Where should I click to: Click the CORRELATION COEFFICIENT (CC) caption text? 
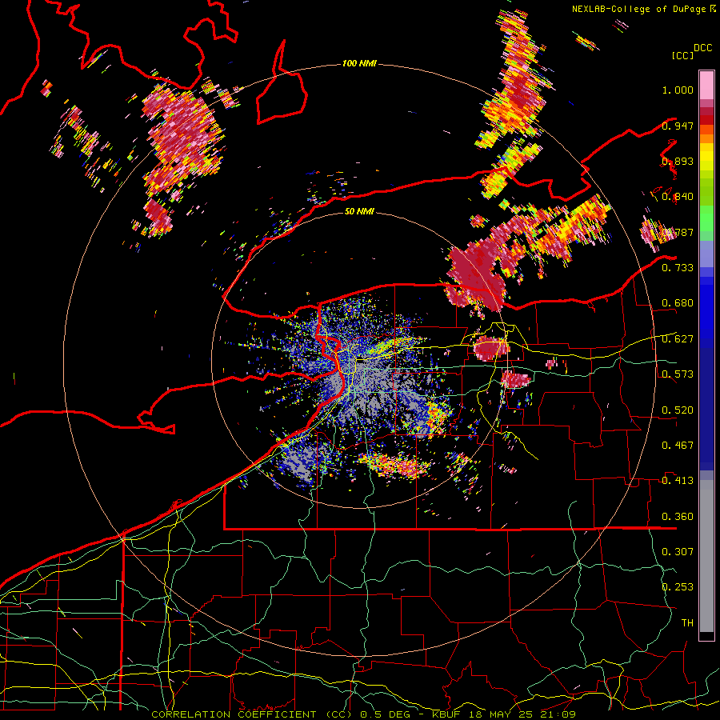pyautogui.click(x=252, y=714)
